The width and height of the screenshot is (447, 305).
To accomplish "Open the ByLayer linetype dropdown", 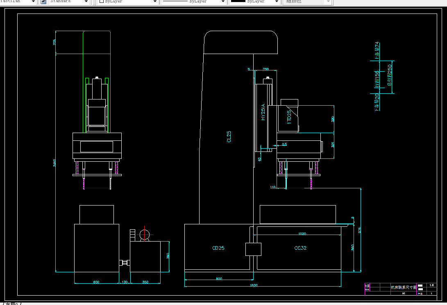I will coord(223,1).
